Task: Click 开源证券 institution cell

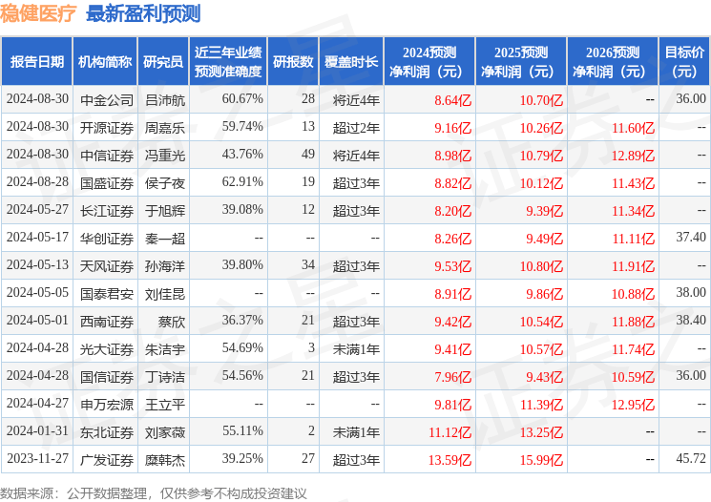Action: (107, 128)
